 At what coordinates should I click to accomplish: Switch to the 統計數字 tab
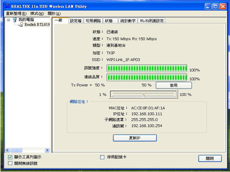tap(128, 21)
